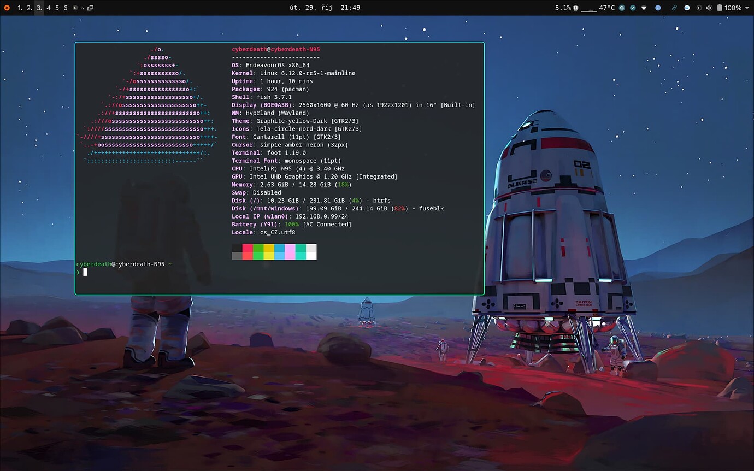
Task: Click the orange close icon in the top bar
Action: (7, 8)
